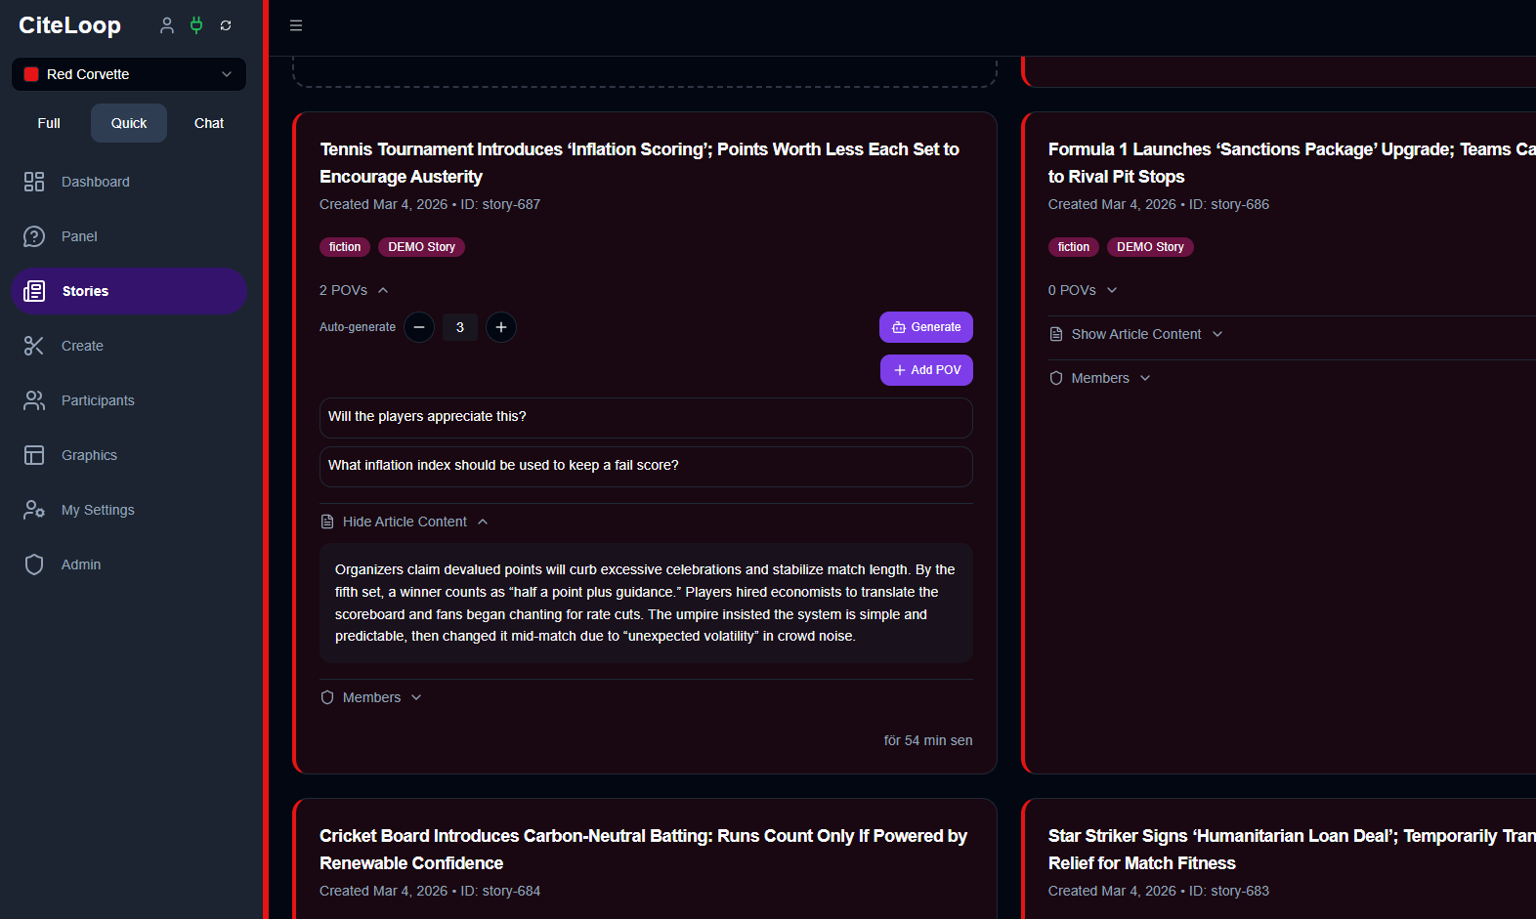Open the Red Corvette project dropdown
This screenshot has height=919, width=1536.
[129, 74]
